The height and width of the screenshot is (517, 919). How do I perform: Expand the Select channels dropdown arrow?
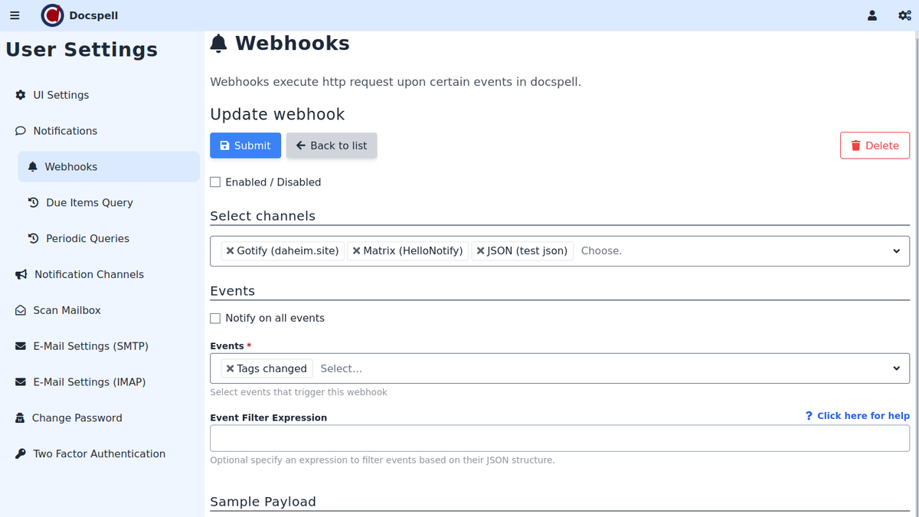tap(896, 251)
